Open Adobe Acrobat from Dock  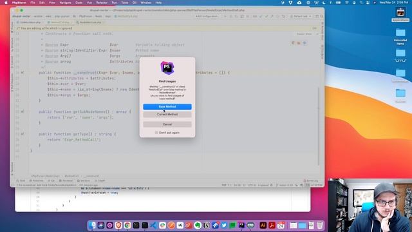[x=272, y=225]
